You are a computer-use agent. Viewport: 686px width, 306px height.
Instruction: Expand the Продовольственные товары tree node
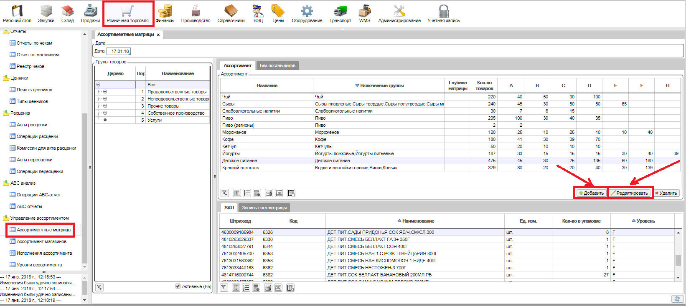point(105,92)
